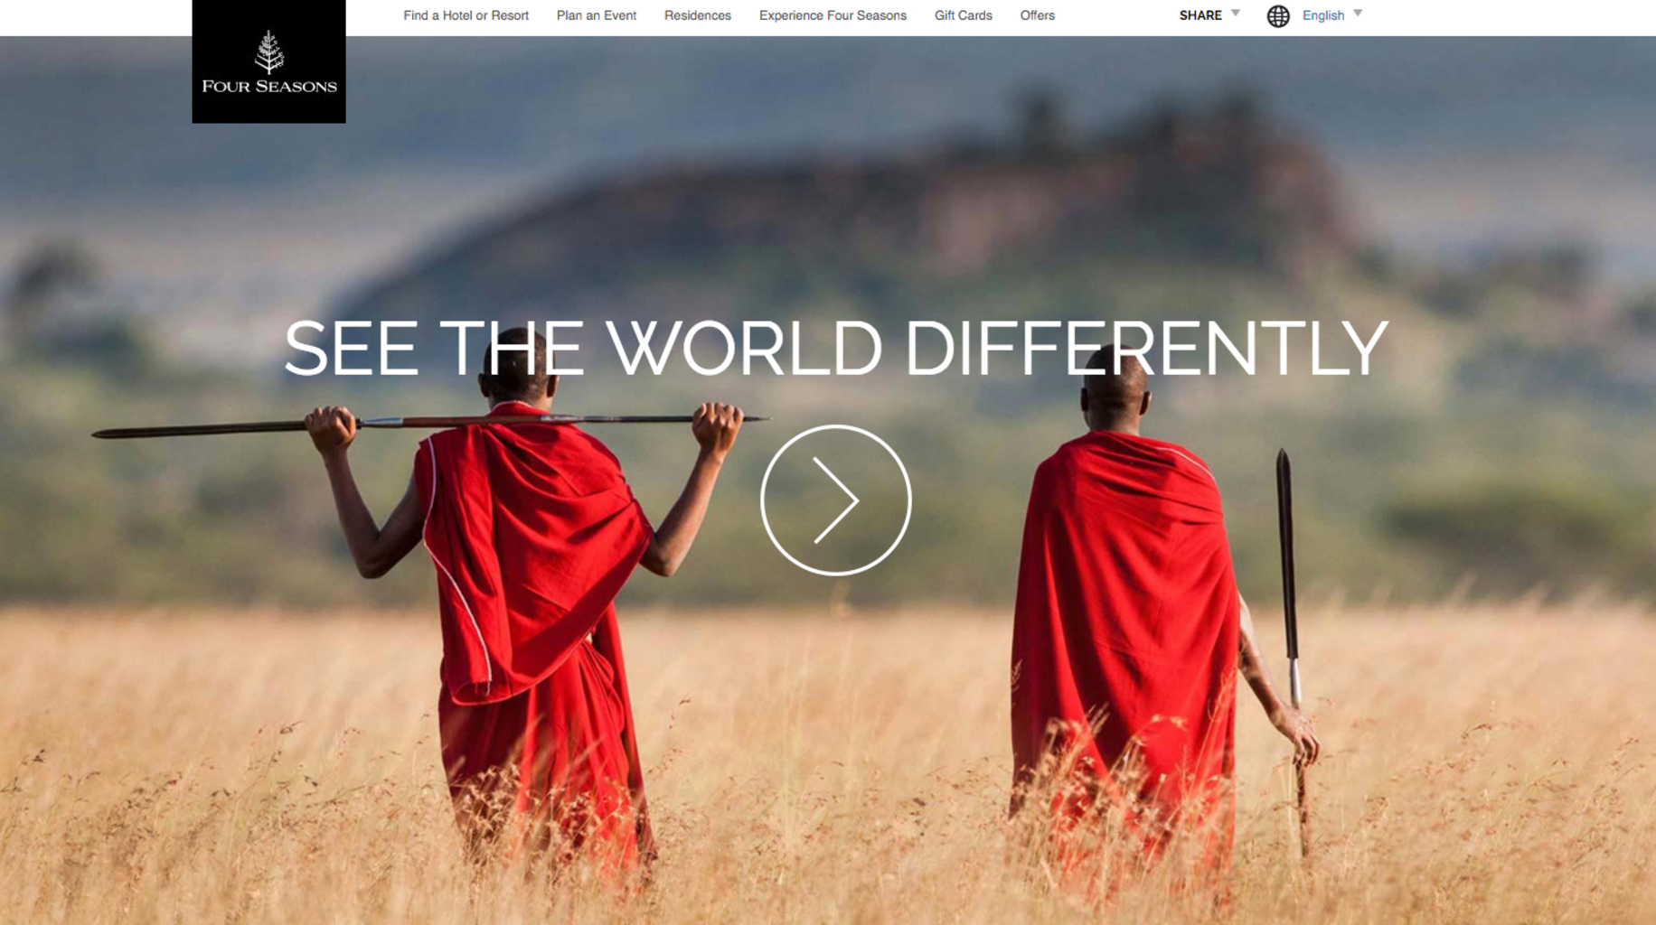Screen dimensions: 1656x925
Task: Click the 'See the World Differently' headline
Action: pyautogui.click(x=835, y=349)
